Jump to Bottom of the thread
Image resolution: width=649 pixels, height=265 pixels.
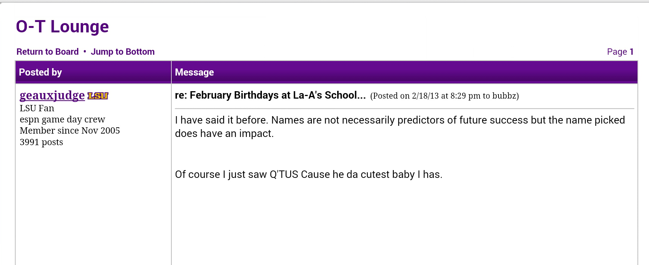click(123, 52)
